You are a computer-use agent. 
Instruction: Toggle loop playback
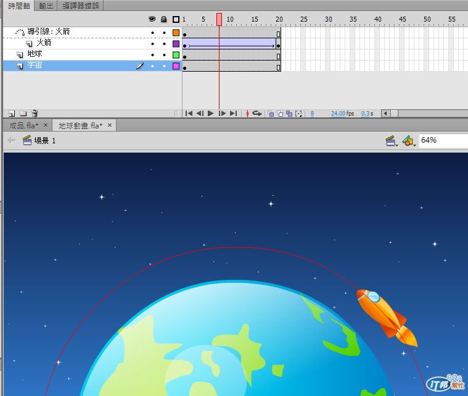[257, 113]
